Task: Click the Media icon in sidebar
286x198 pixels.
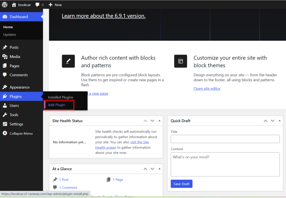Action: pos(5,56)
